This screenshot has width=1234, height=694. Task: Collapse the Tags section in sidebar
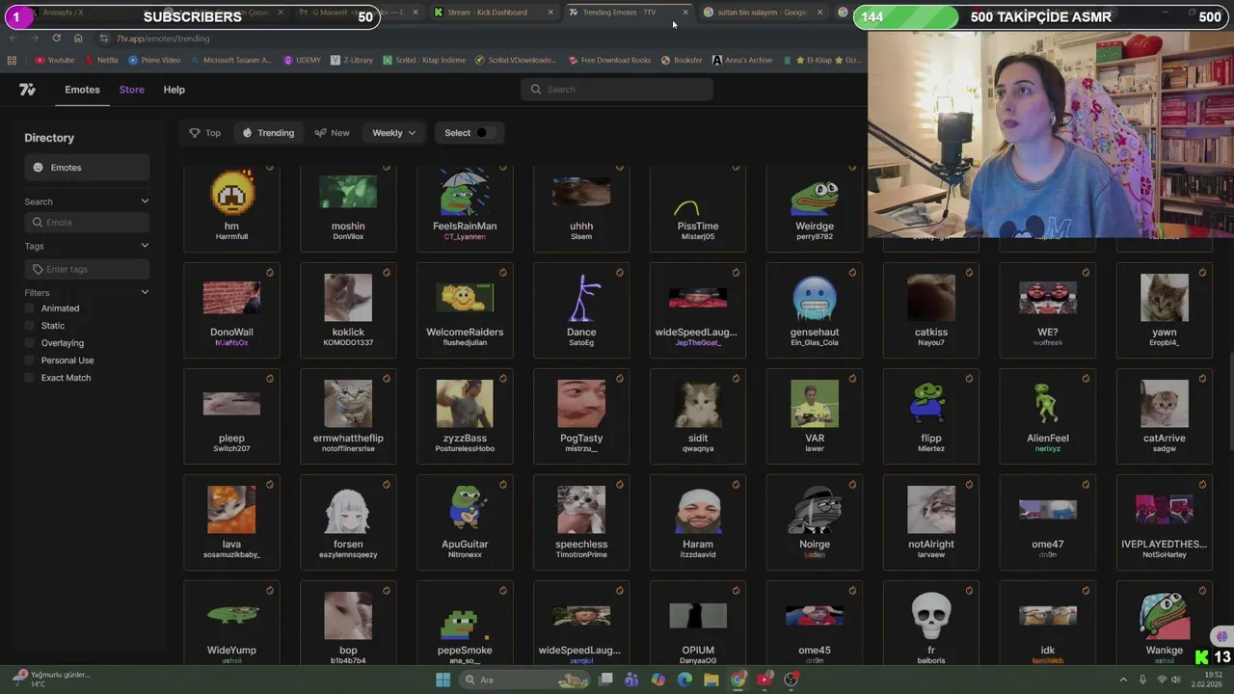coord(145,246)
